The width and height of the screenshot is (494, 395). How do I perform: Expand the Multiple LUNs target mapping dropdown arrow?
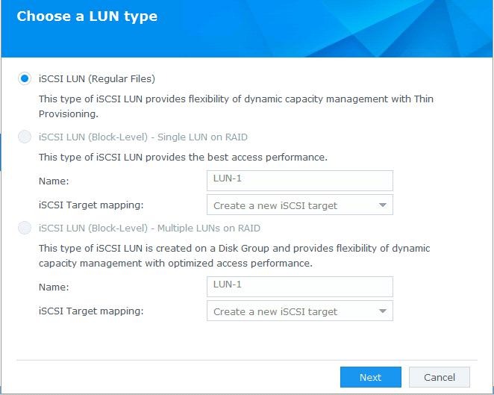382,311
